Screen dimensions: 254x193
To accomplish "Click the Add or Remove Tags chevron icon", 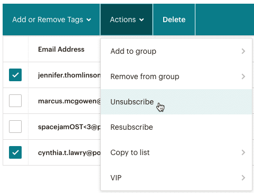I will tap(89, 20).
